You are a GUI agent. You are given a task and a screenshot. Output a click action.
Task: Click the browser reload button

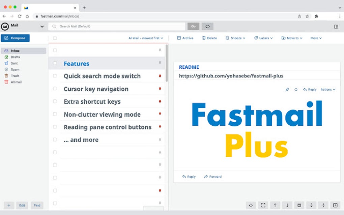[x=20, y=16]
